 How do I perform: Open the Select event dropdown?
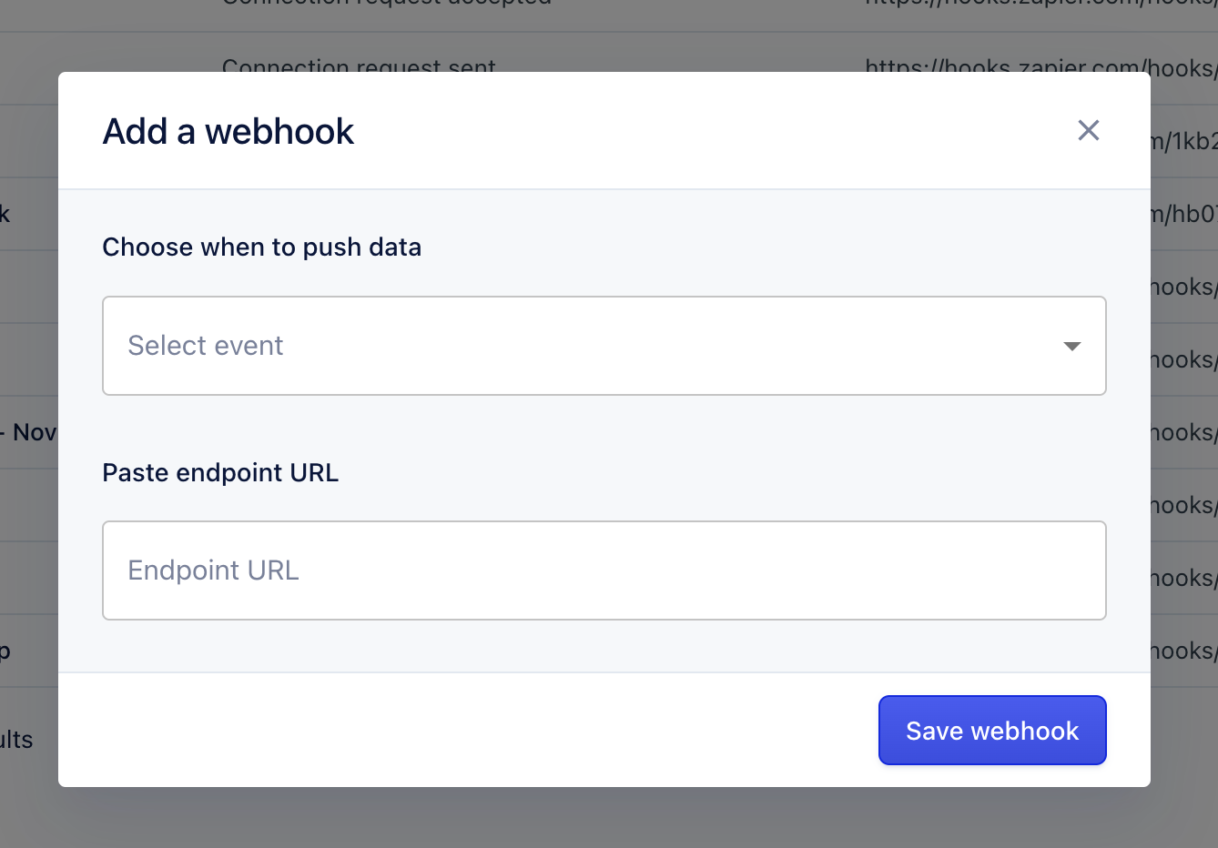[604, 346]
